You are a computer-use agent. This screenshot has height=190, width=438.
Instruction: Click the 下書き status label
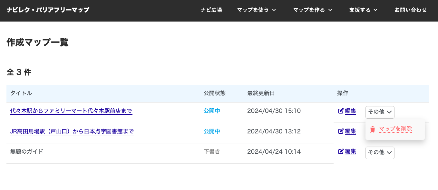[x=212, y=151]
